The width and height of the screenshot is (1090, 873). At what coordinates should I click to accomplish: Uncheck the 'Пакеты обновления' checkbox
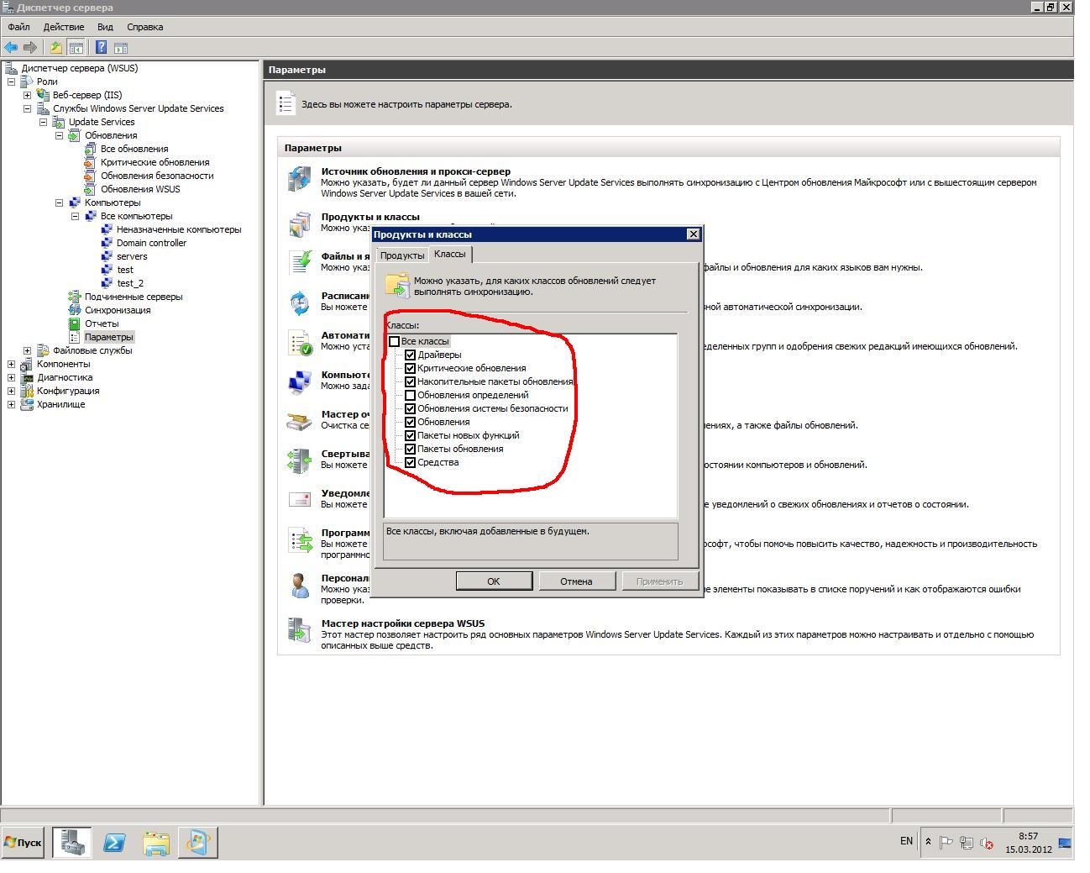(x=411, y=449)
